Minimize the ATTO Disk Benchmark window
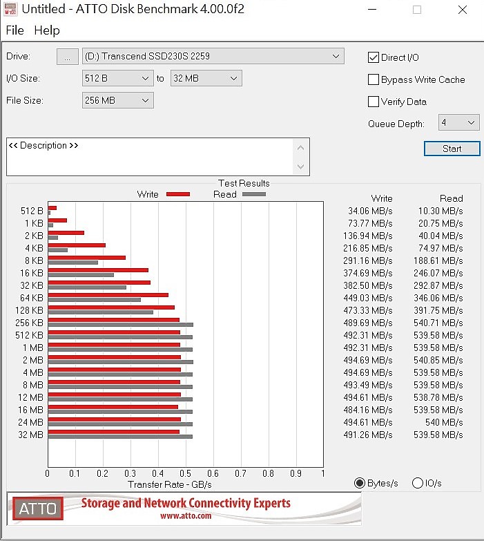 coord(372,9)
